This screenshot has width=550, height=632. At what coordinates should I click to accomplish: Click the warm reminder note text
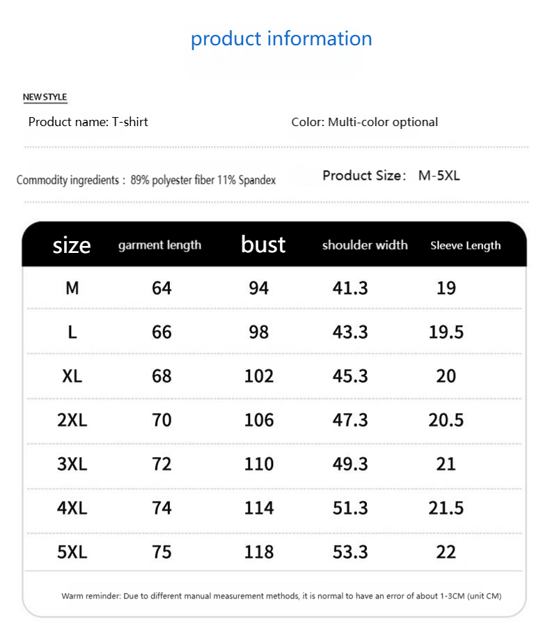point(281,596)
